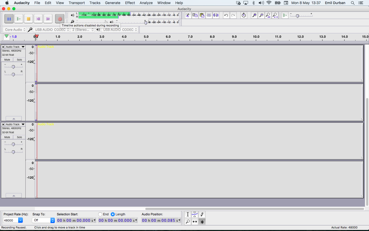The image size is (369, 231).
Task: Open the Transport menu
Action: click(77, 3)
